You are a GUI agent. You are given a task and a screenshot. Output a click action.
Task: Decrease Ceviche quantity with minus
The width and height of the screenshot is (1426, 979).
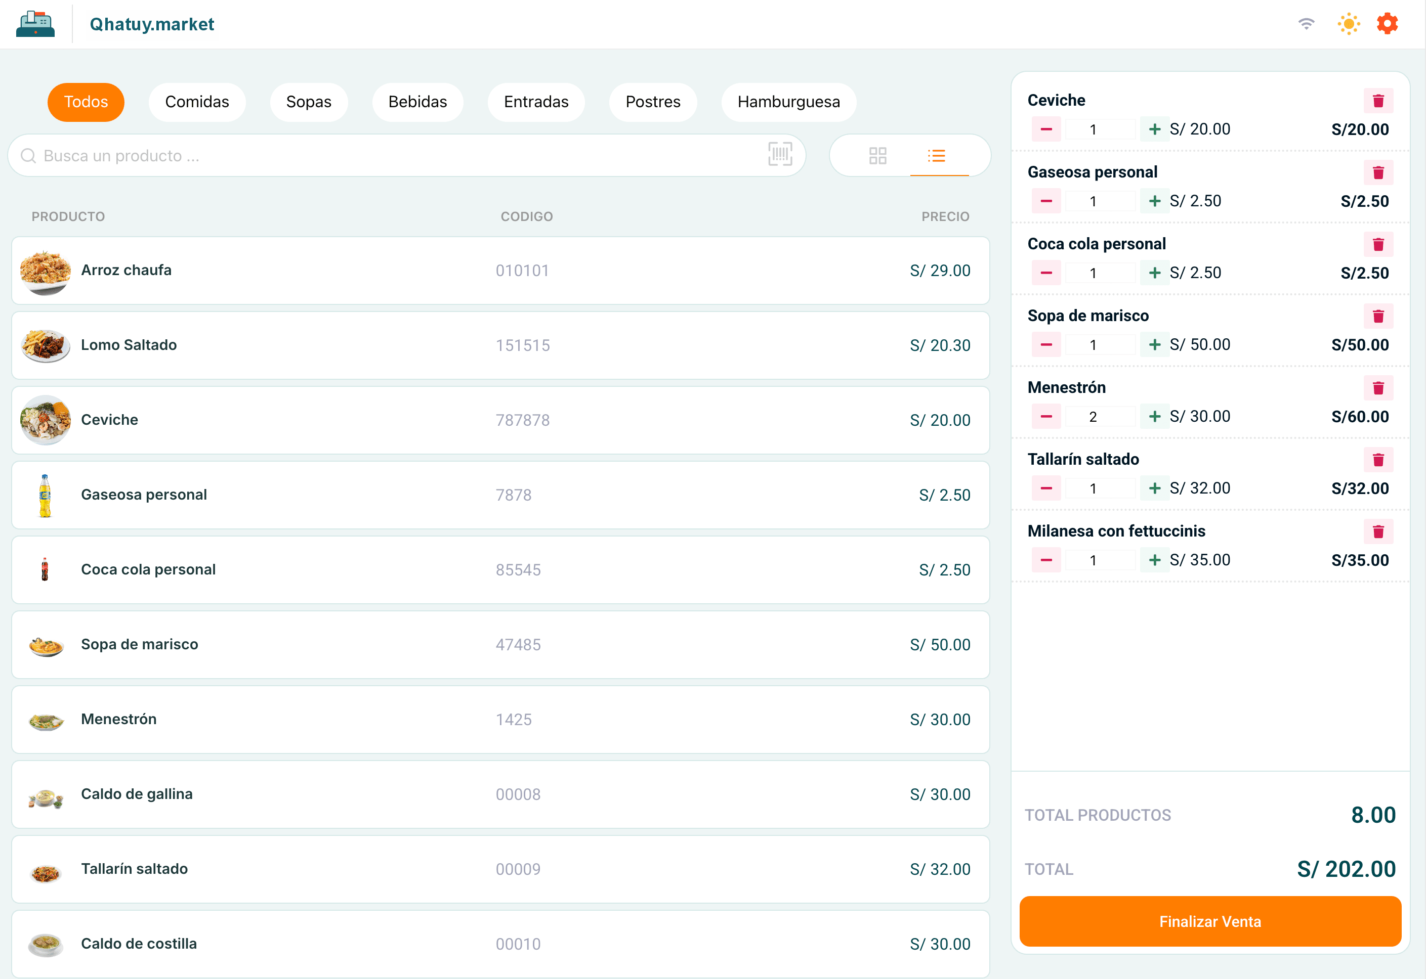click(1046, 129)
